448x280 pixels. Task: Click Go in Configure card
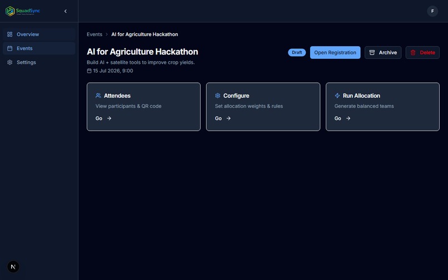coord(218,118)
